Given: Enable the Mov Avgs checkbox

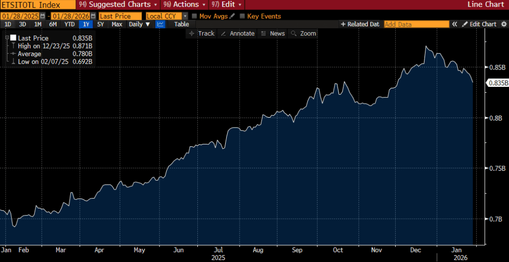Looking at the screenshot, I should click(194, 16).
